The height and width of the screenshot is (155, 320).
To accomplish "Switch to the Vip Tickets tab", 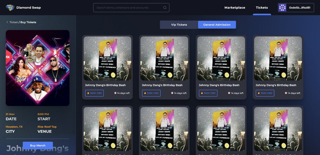I will [x=179, y=25].
